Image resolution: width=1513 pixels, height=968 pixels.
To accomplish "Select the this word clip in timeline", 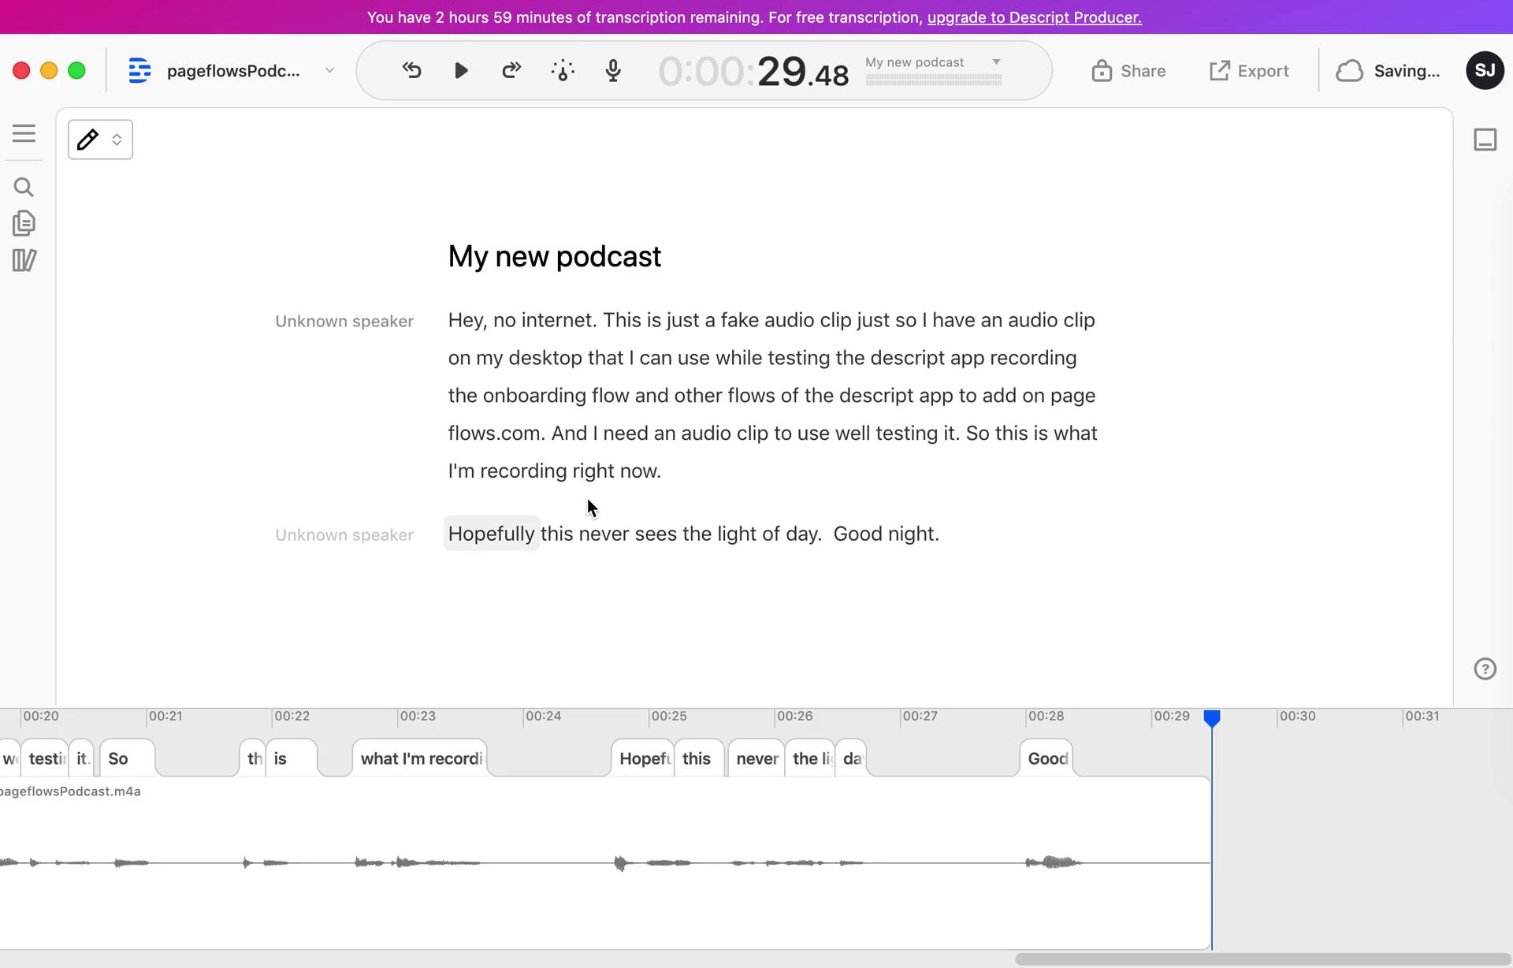I will (x=699, y=758).
